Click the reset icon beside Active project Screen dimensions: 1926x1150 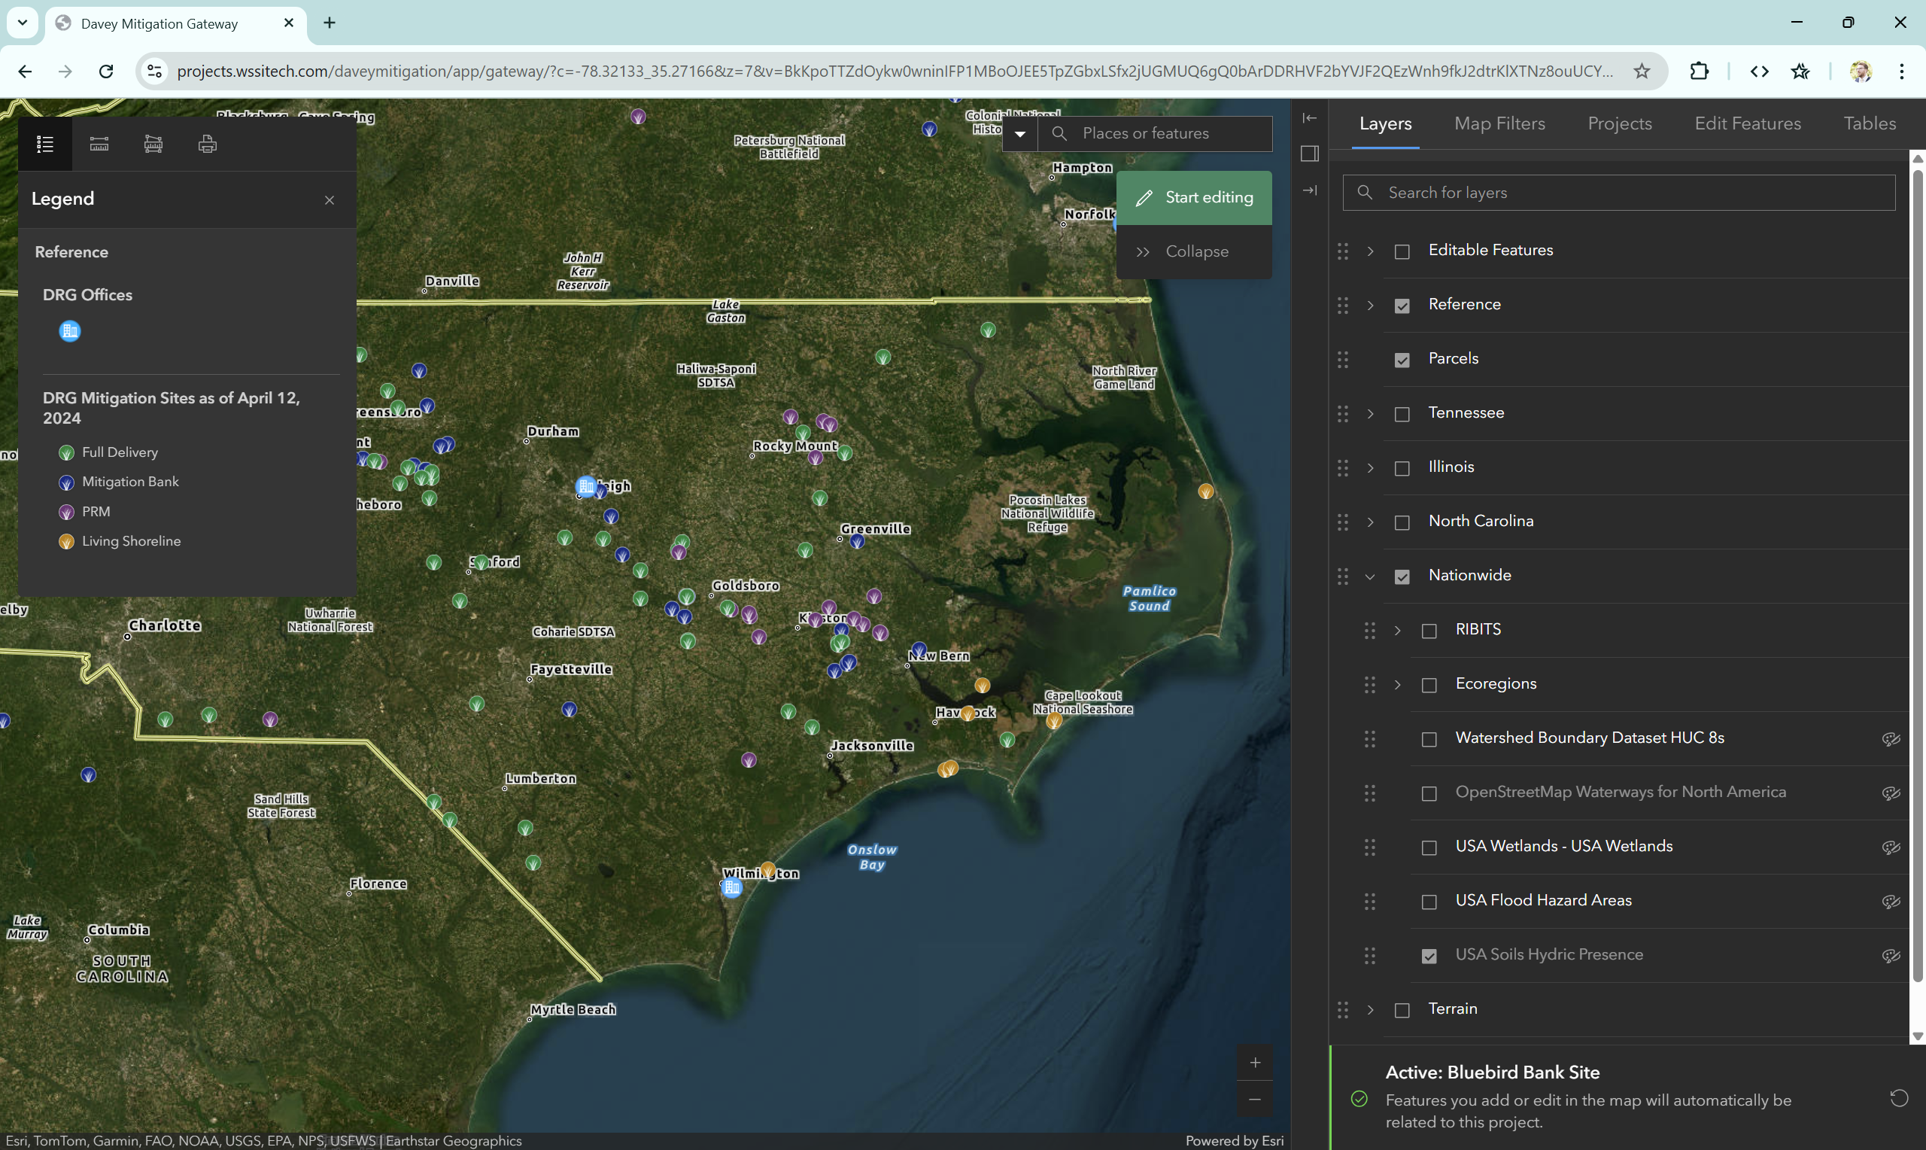pos(1898,1098)
